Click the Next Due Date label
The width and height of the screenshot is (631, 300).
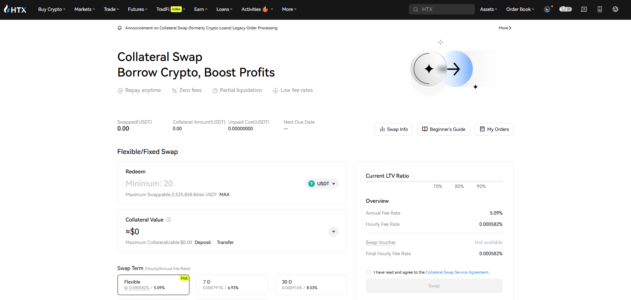pos(299,122)
